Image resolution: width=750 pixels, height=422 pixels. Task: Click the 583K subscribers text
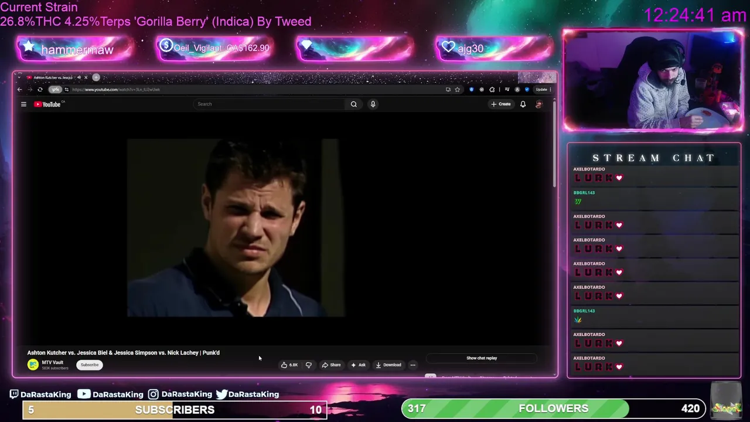(x=55, y=368)
